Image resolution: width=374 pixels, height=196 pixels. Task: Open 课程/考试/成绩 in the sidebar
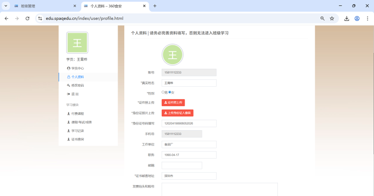pyautogui.click(x=81, y=122)
